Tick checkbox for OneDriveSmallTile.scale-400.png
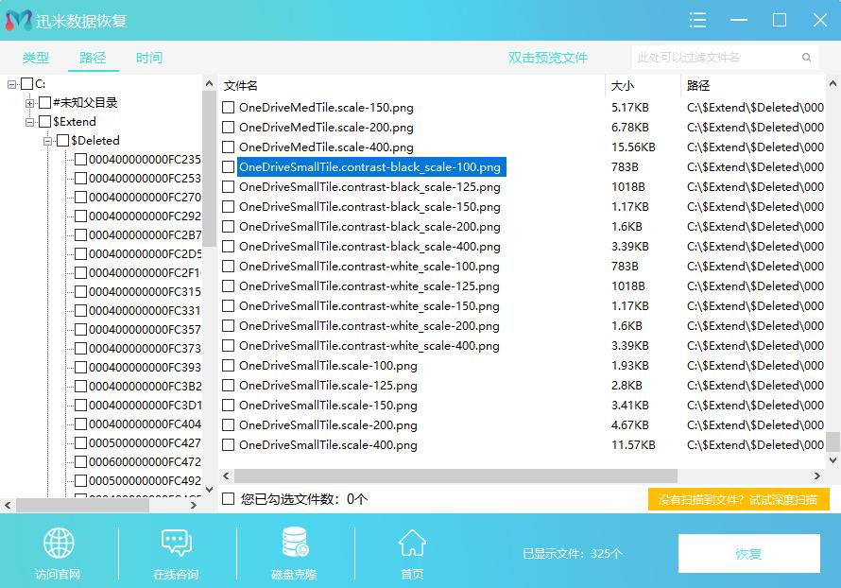Image resolution: width=841 pixels, height=588 pixels. [228, 445]
